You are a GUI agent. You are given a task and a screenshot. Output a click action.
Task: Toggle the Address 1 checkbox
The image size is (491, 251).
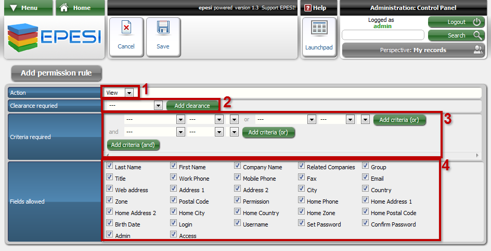click(174, 189)
